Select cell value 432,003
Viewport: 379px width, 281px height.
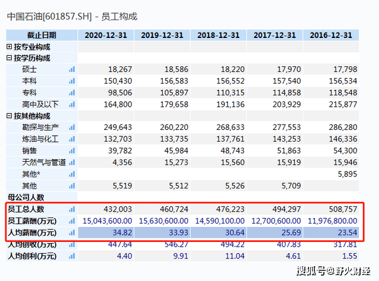pos(118,209)
